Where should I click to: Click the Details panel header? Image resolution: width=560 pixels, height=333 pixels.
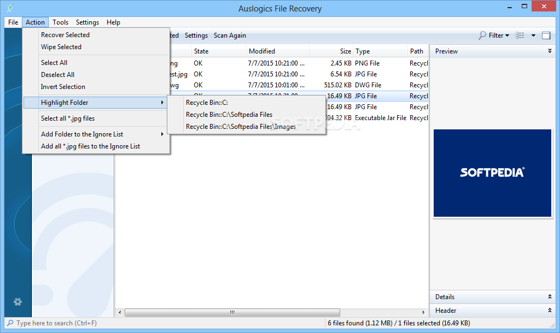492,296
